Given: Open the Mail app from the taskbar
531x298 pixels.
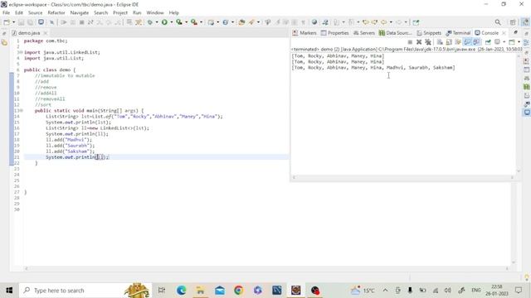Looking at the screenshot, I should click(219, 291).
